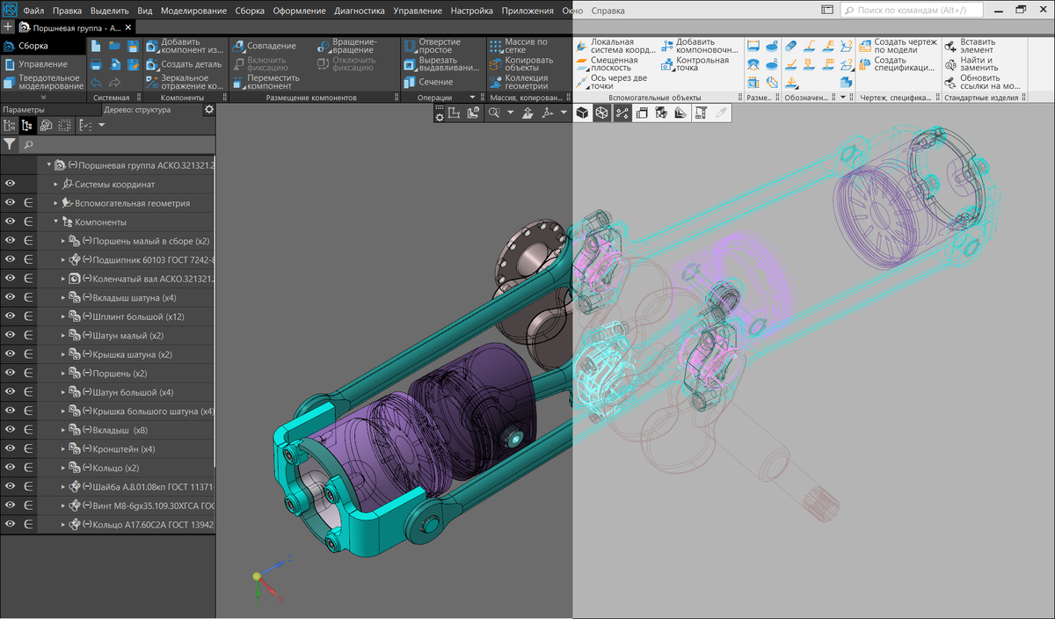Switch to the Твердотельное моделирование tab

pos(48,80)
